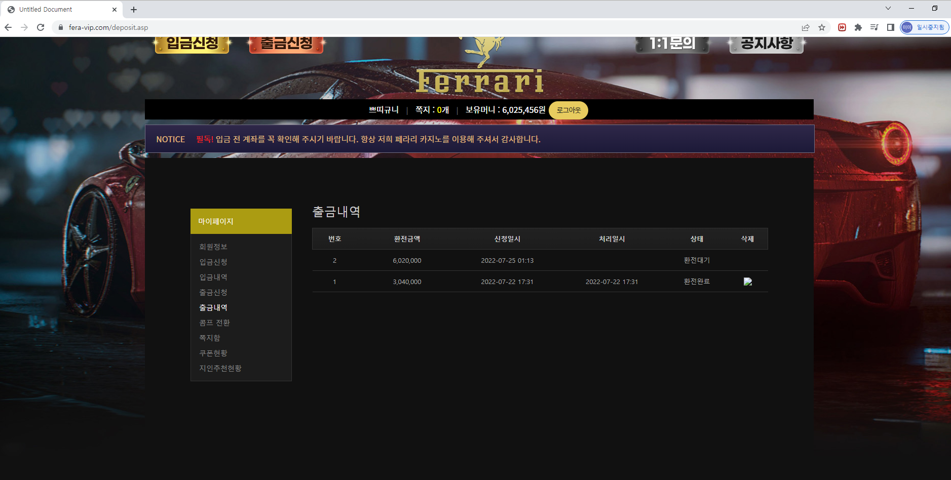The image size is (951, 480).
Task: Close the Untitled Document tab
Action: pyautogui.click(x=115, y=10)
